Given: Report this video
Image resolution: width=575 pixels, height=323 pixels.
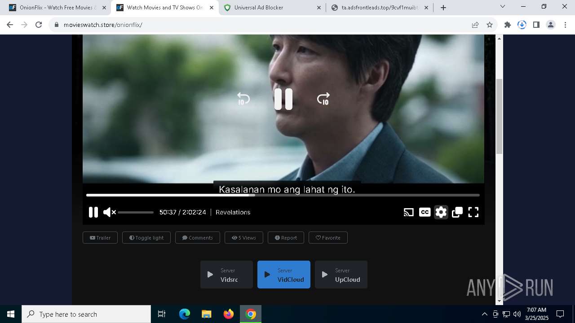Looking at the screenshot, I should tap(286, 238).
